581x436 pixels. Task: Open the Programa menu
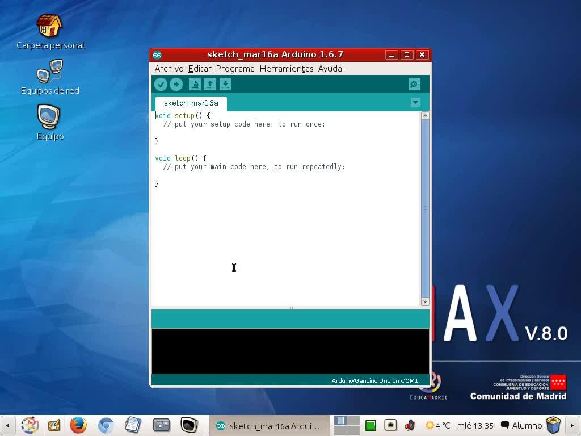point(235,69)
